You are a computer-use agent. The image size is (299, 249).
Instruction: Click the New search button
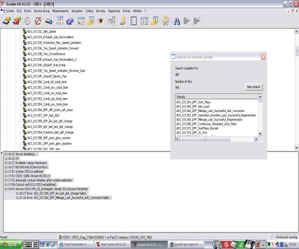click(x=254, y=87)
